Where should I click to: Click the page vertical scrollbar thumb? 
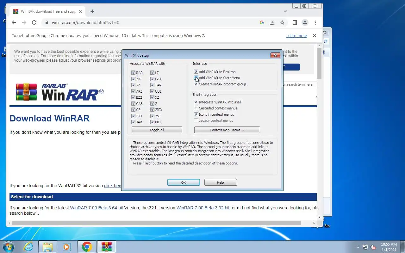[x=319, y=64]
